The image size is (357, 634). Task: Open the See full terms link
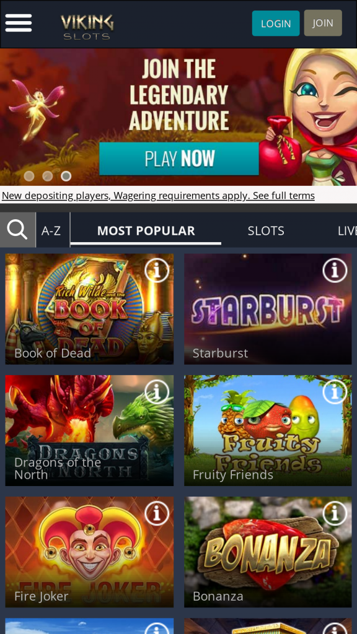pyautogui.click(x=284, y=196)
